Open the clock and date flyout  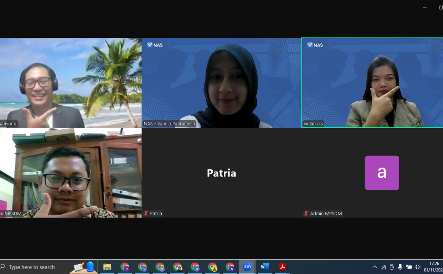pos(434,267)
